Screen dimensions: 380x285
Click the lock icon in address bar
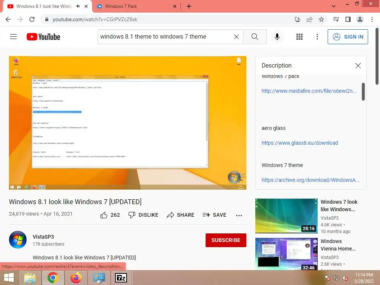[47, 19]
